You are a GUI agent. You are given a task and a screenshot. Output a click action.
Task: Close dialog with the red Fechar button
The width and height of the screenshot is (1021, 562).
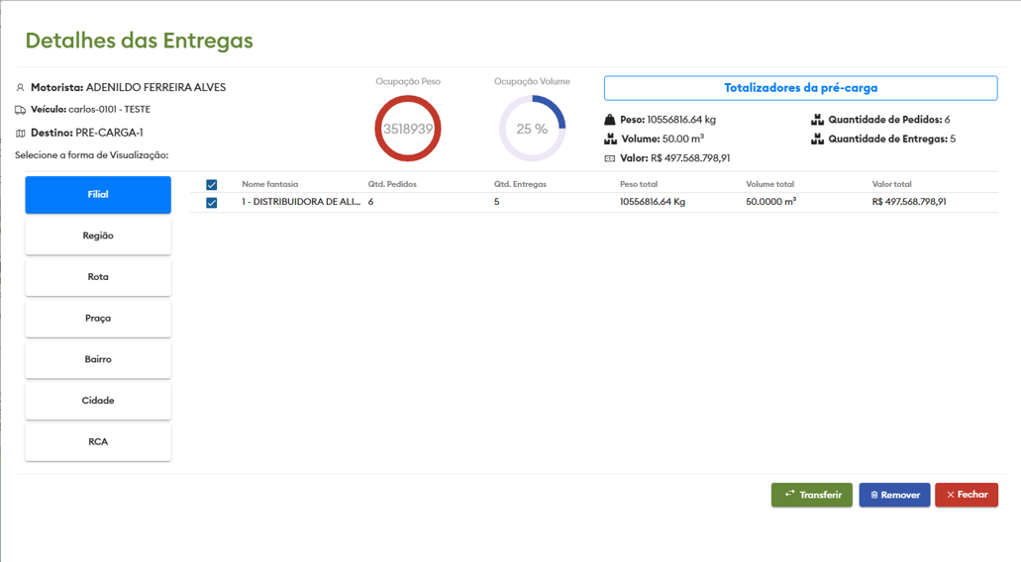pos(967,495)
